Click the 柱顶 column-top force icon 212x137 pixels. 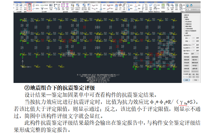point(103,5)
